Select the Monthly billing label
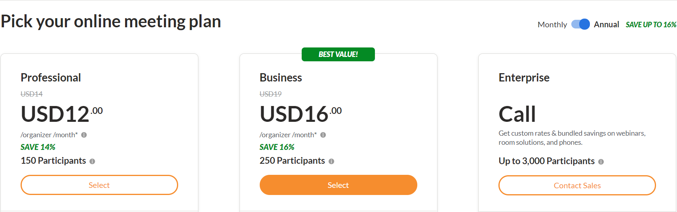The image size is (677, 212). [552, 25]
